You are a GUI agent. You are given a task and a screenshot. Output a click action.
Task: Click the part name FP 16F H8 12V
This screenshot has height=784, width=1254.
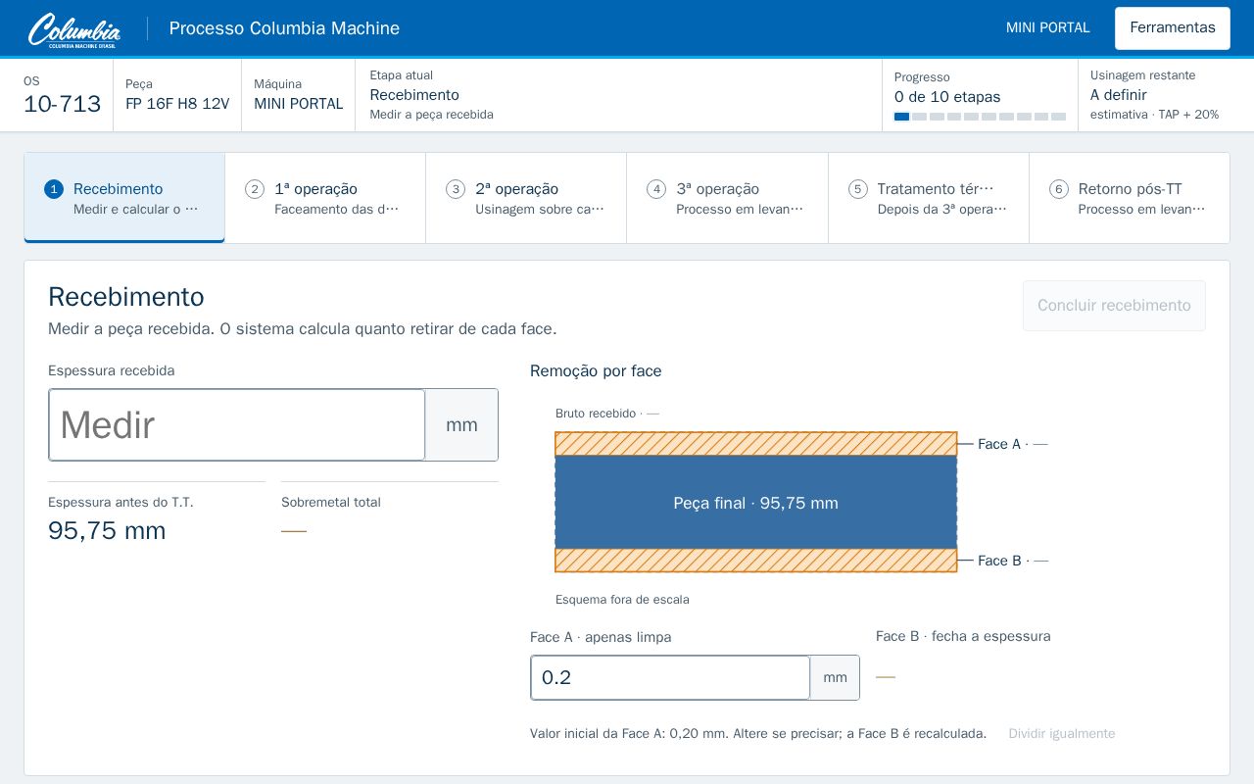pos(177,104)
